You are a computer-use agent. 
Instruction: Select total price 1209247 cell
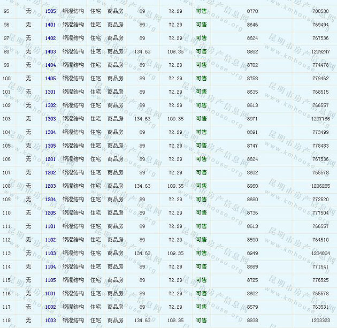point(320,52)
